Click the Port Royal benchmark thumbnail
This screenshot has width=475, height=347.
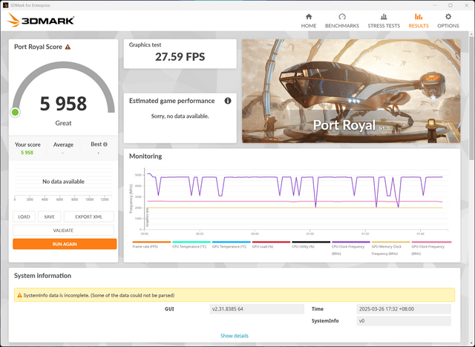[x=351, y=91]
